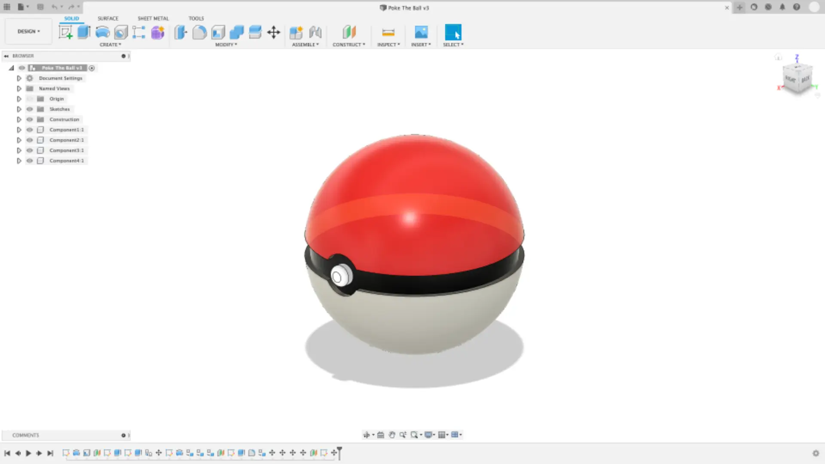Open the TOOLS tab
The width and height of the screenshot is (825, 464).
point(196,18)
